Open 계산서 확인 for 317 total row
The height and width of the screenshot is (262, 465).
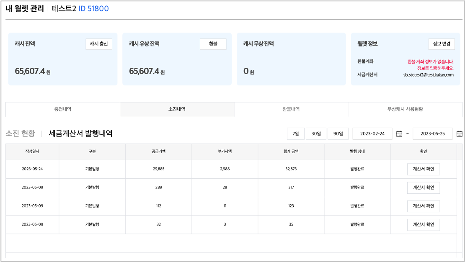point(423,188)
